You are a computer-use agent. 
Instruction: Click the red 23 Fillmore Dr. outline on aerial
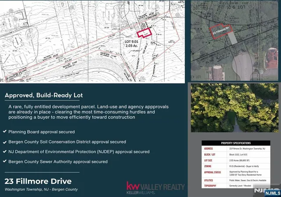(221, 31)
